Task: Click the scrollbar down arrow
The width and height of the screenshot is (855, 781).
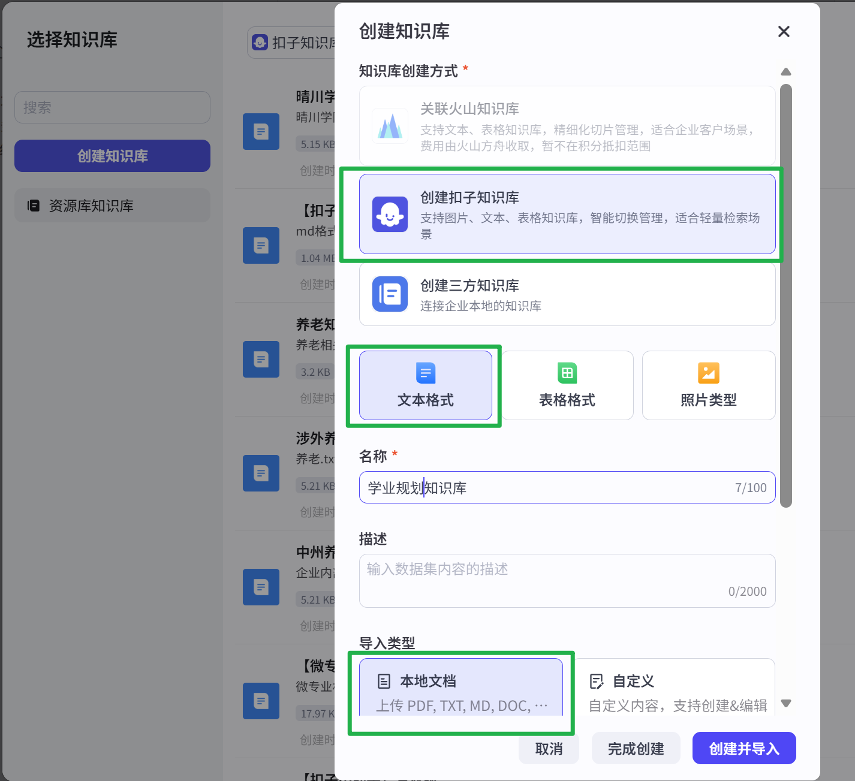Action: coord(786,703)
